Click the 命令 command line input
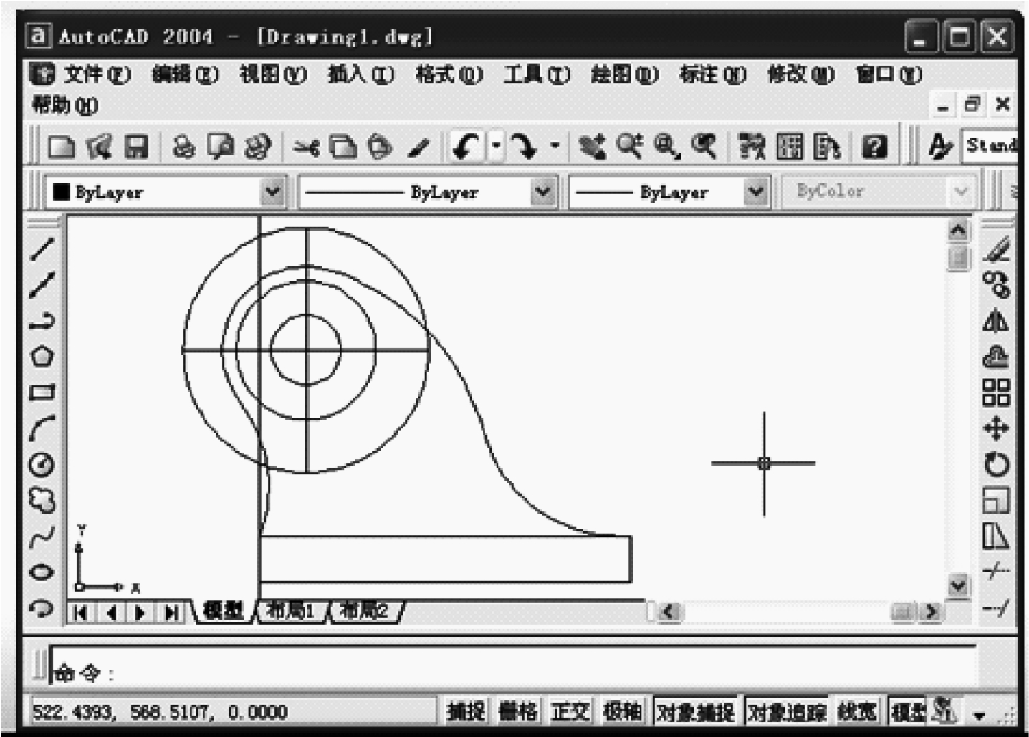The width and height of the screenshot is (1029, 737). tap(512, 665)
